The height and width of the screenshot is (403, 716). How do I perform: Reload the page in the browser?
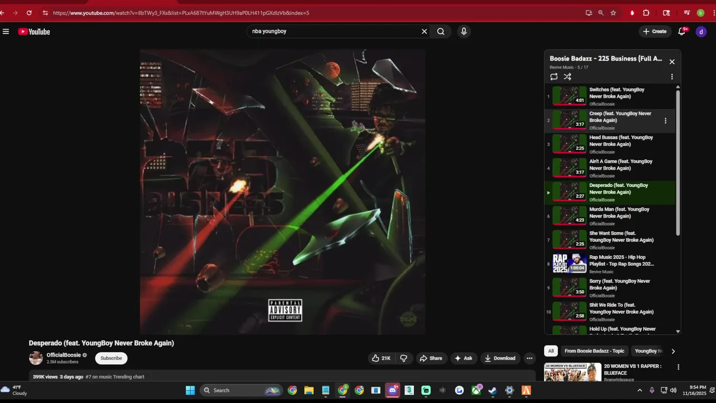click(x=29, y=12)
